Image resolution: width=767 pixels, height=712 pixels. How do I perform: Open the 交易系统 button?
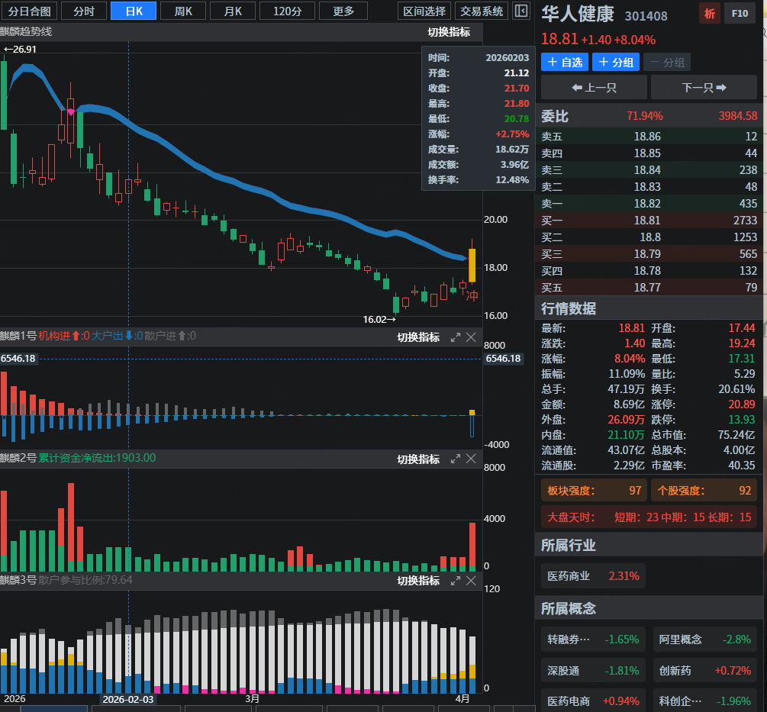[x=481, y=11]
